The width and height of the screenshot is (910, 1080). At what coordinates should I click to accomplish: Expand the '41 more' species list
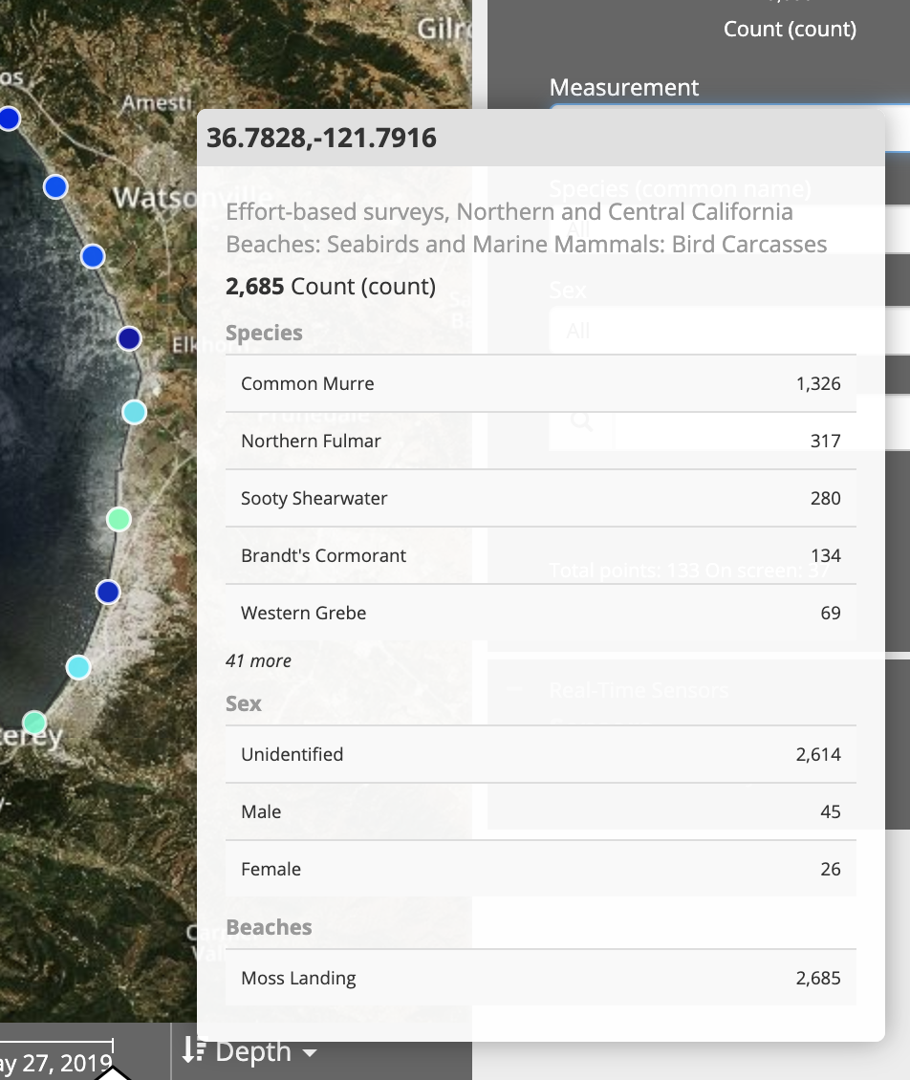258,661
